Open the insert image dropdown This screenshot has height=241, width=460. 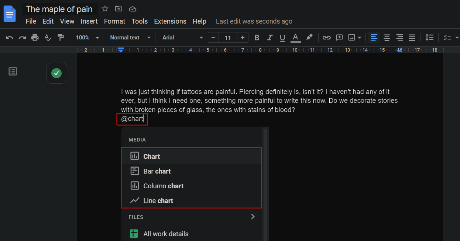point(355,38)
